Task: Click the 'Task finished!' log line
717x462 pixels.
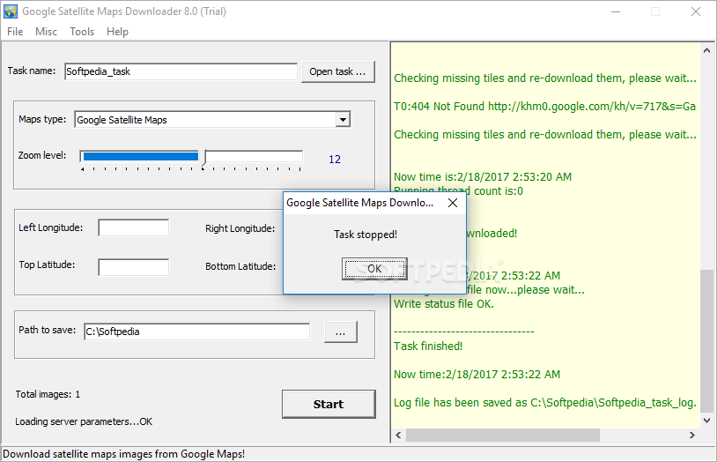Action: coord(428,346)
